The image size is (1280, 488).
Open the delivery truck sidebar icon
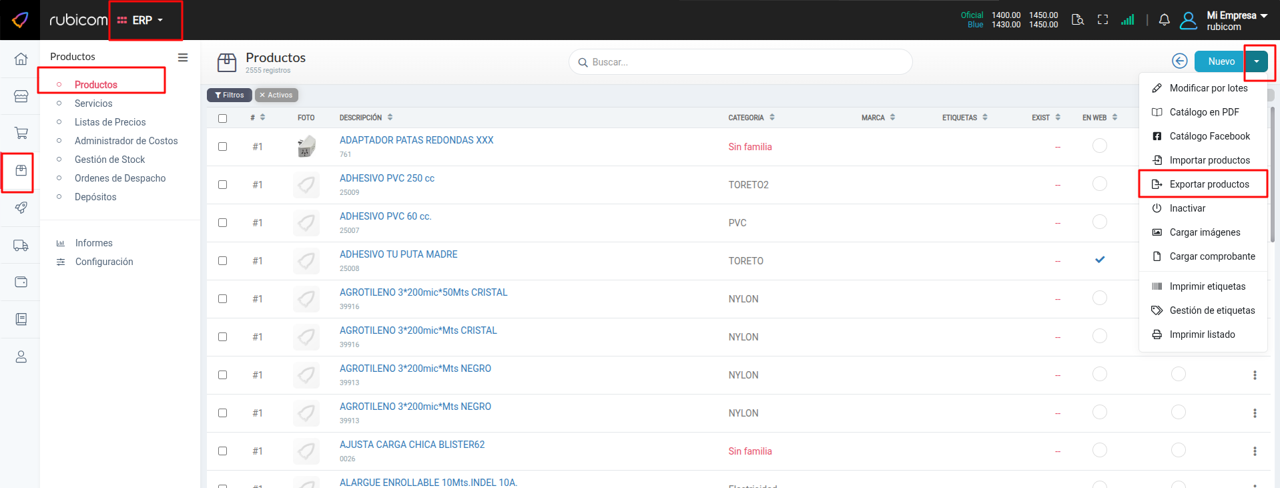coord(21,245)
